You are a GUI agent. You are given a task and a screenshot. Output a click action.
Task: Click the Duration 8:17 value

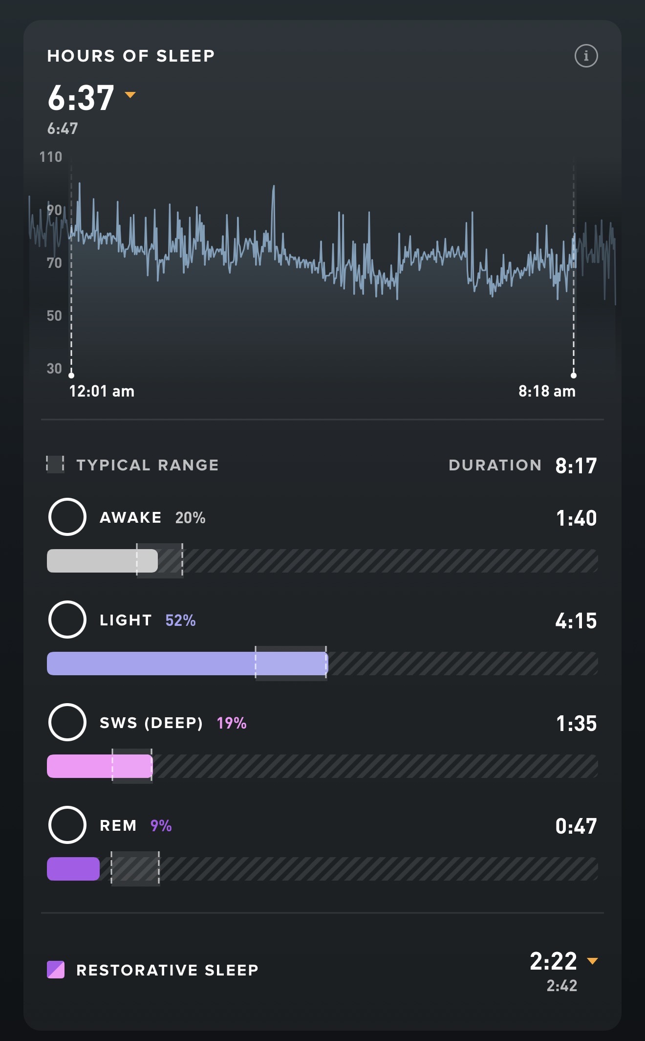pos(576,465)
